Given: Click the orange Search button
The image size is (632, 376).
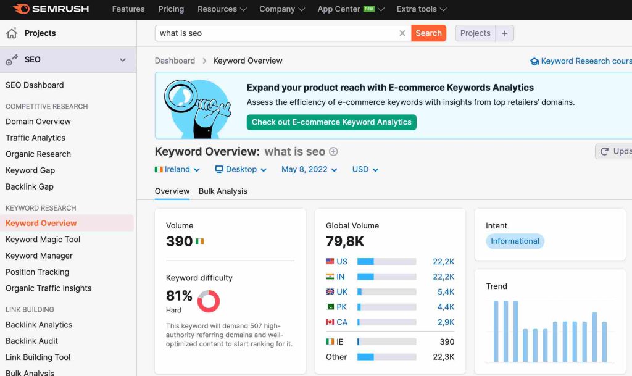Looking at the screenshot, I should 428,33.
